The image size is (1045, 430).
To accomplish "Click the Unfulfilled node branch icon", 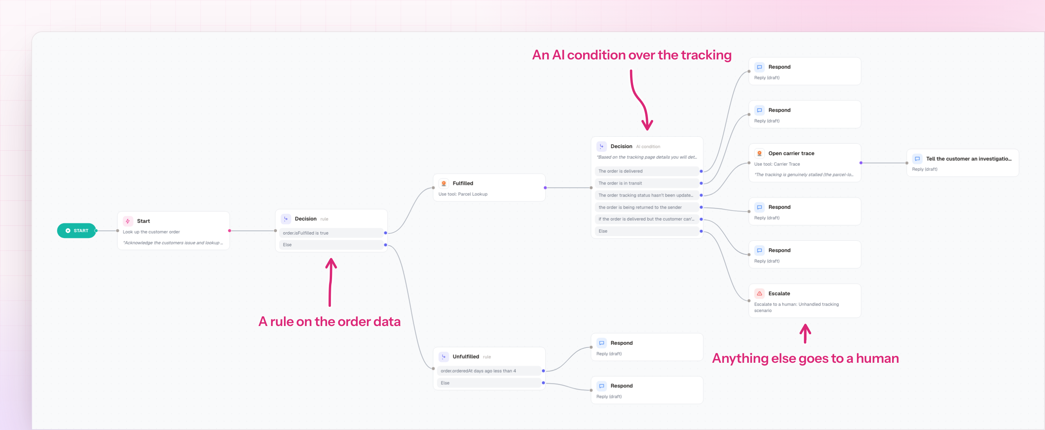I will [443, 357].
